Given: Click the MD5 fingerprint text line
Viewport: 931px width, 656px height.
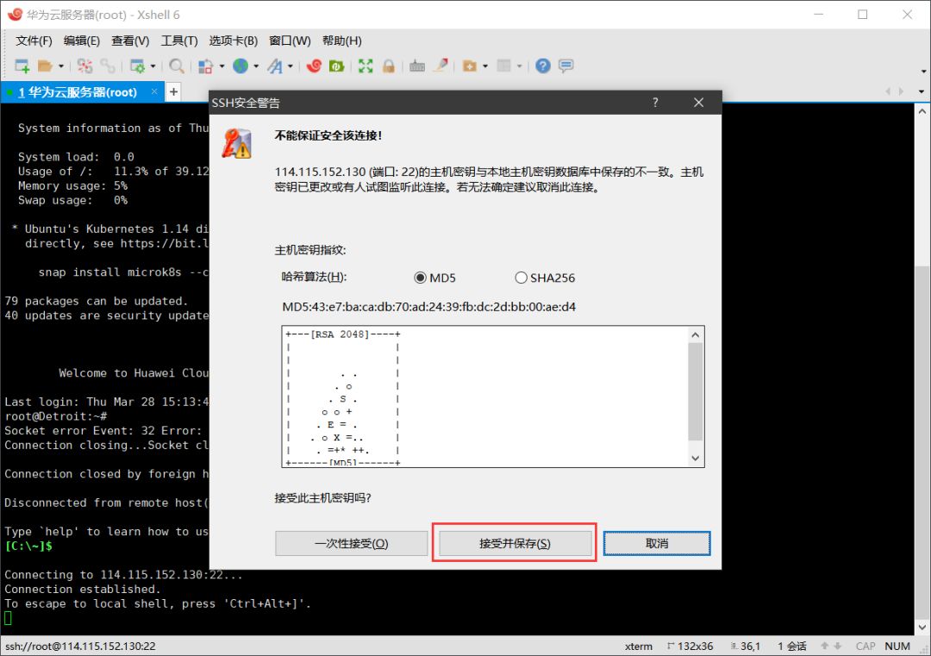Looking at the screenshot, I should pyautogui.click(x=428, y=307).
